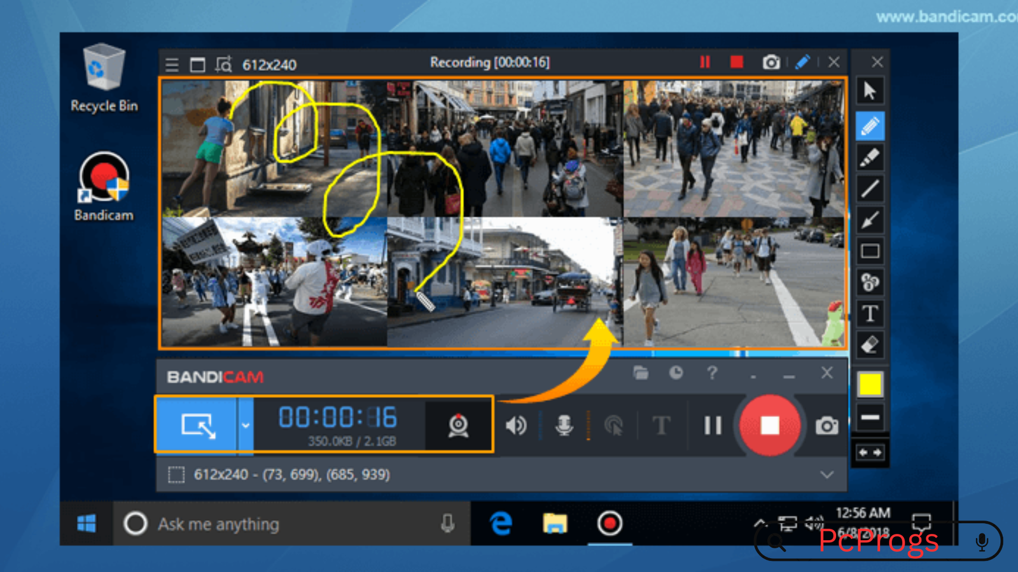The width and height of the screenshot is (1018, 572).
Task: Select the Line drawing tool
Action: (x=870, y=188)
